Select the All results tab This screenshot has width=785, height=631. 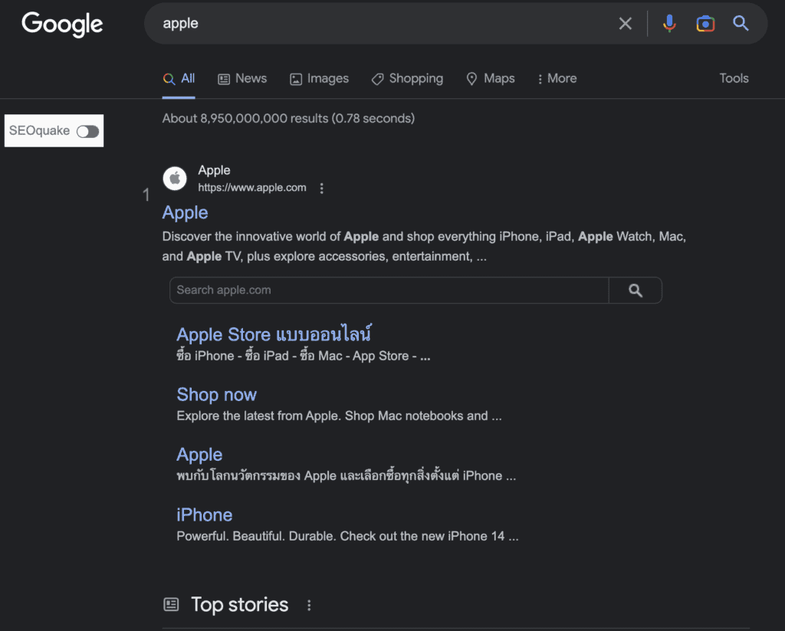click(x=179, y=79)
